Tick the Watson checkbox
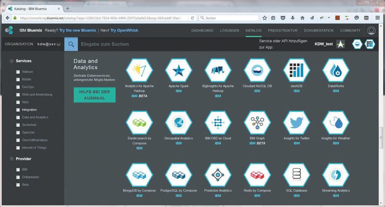Viewport: 385px width, 207px height. 18,72
